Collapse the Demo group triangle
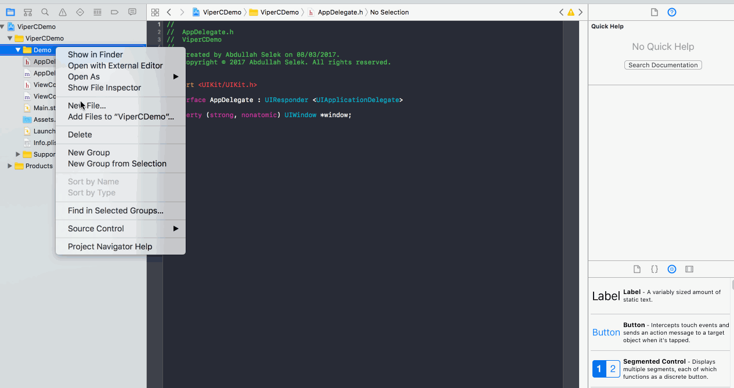 (18, 50)
